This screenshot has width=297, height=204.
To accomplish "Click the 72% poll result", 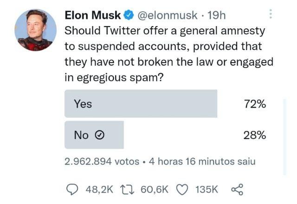I will click(254, 104).
